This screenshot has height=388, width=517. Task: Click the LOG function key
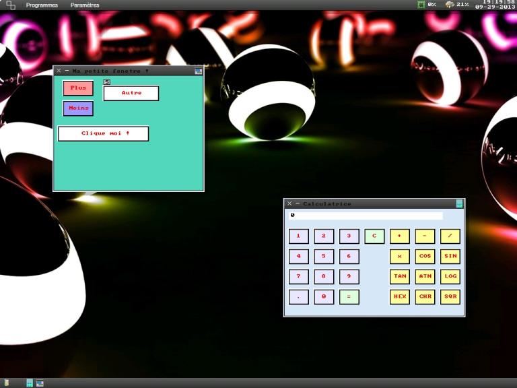tap(450, 276)
